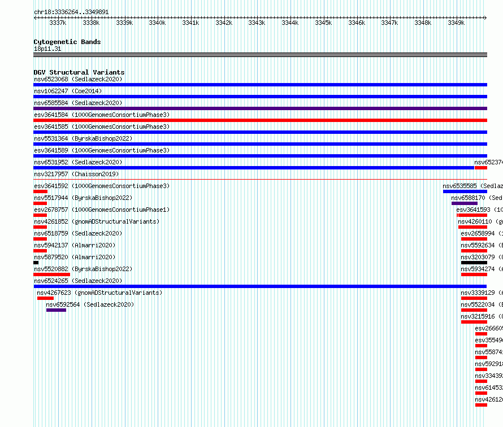Click nsv6518759 (Sedlazeck2020) label
The height and width of the screenshot is (427, 503).
[78, 233]
